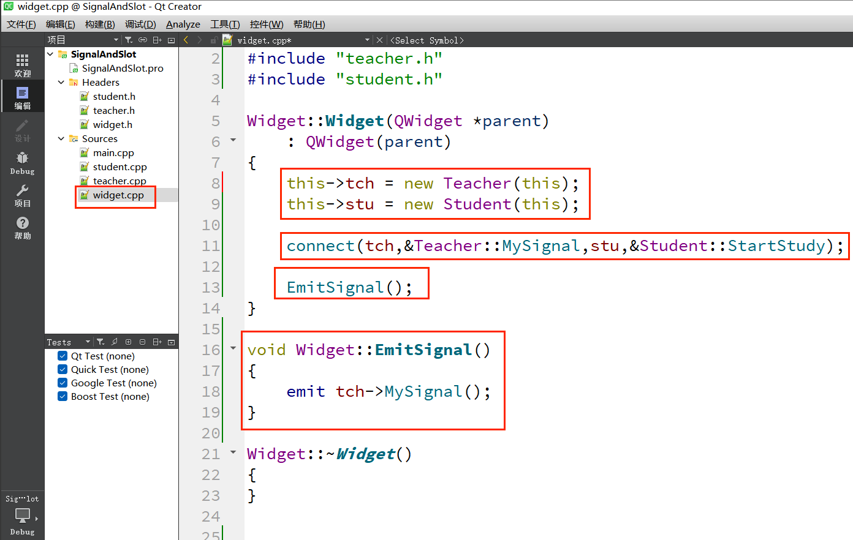Open the 调试(D) menu
853x540 pixels.
(x=140, y=24)
